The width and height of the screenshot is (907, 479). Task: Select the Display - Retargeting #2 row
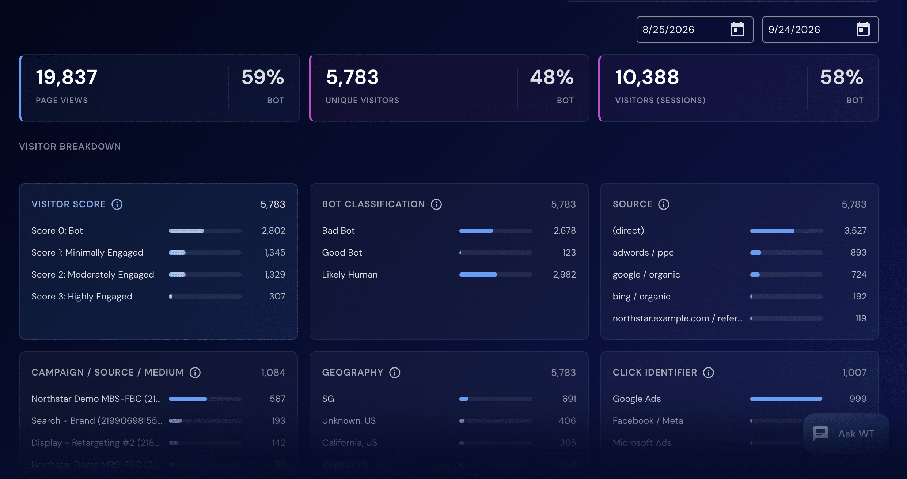pyautogui.click(x=158, y=443)
